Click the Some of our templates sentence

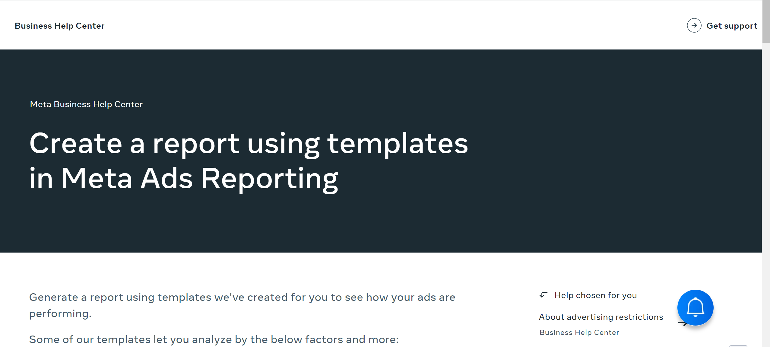(214, 339)
